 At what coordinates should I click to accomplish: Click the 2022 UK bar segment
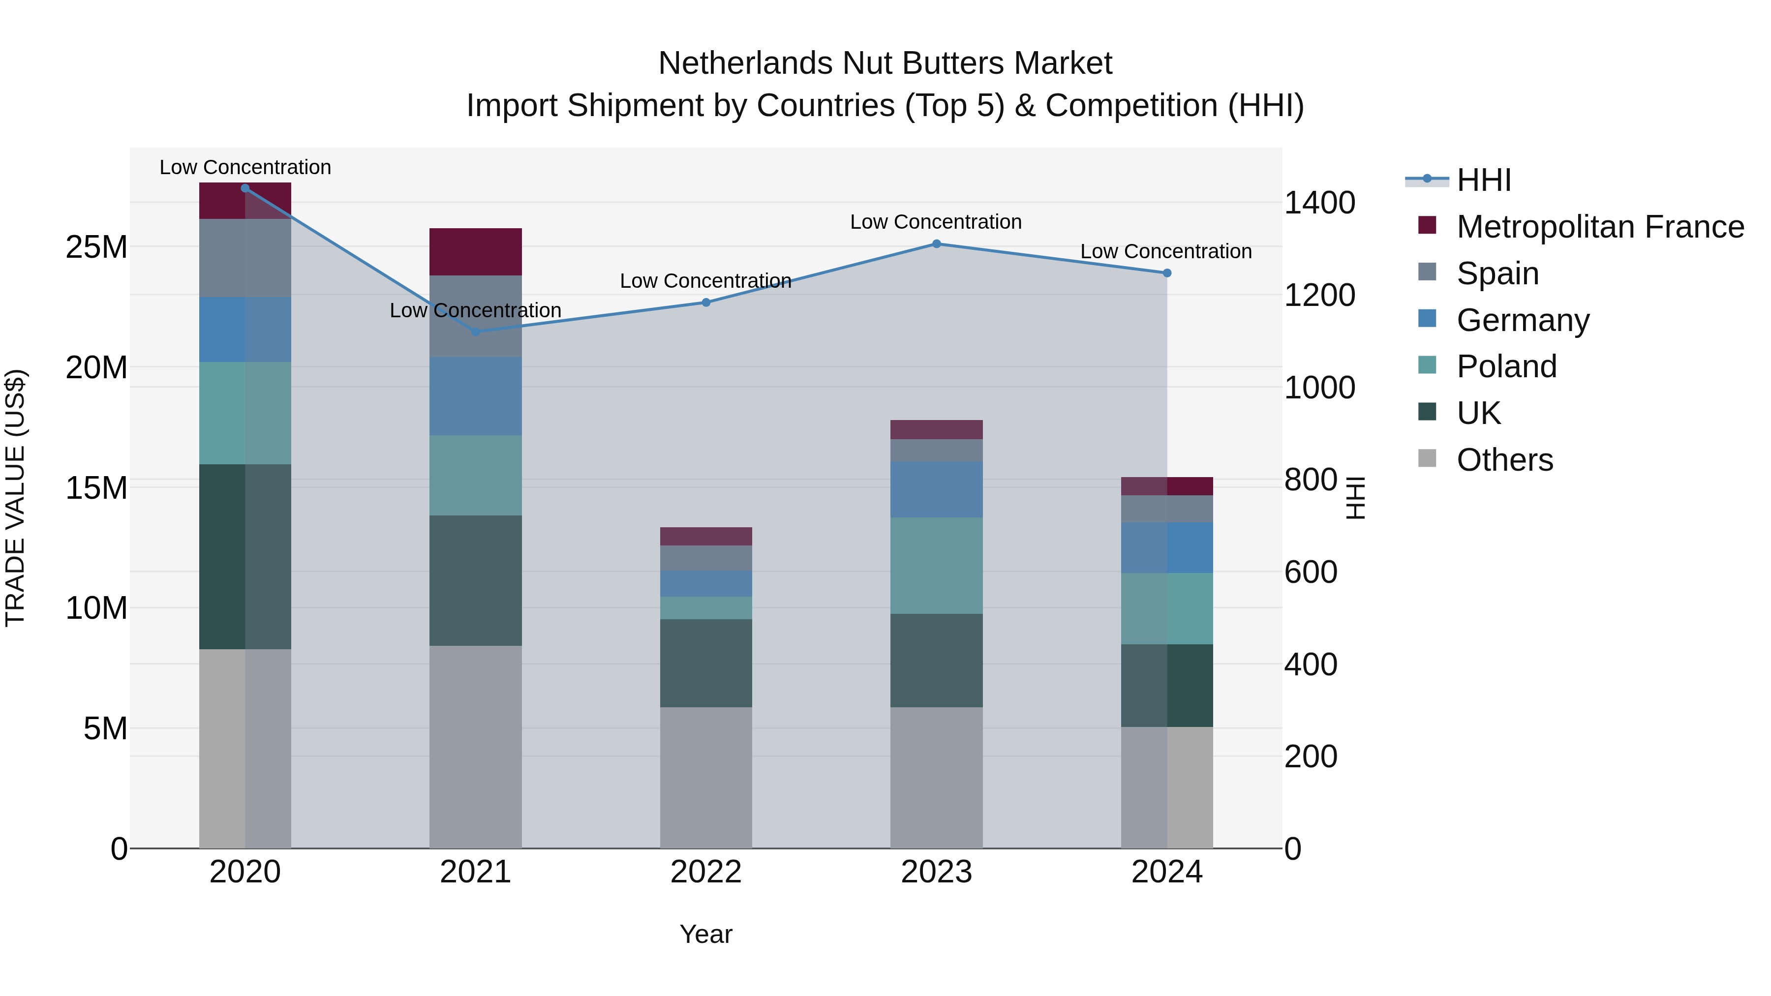pos(706,664)
